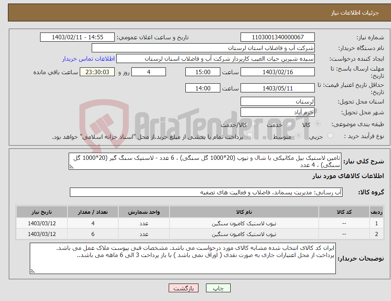Select the کالا radio button
The height and width of the screenshot is (301, 391).
click(x=318, y=124)
